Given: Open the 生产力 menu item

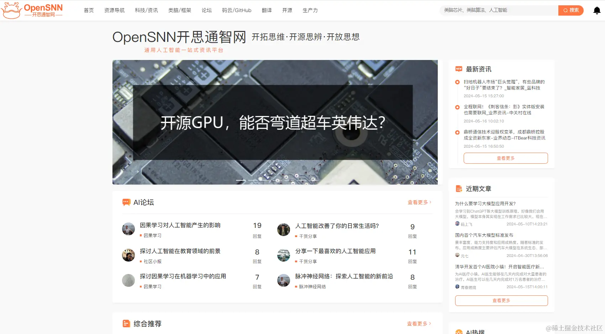Looking at the screenshot, I should [310, 10].
